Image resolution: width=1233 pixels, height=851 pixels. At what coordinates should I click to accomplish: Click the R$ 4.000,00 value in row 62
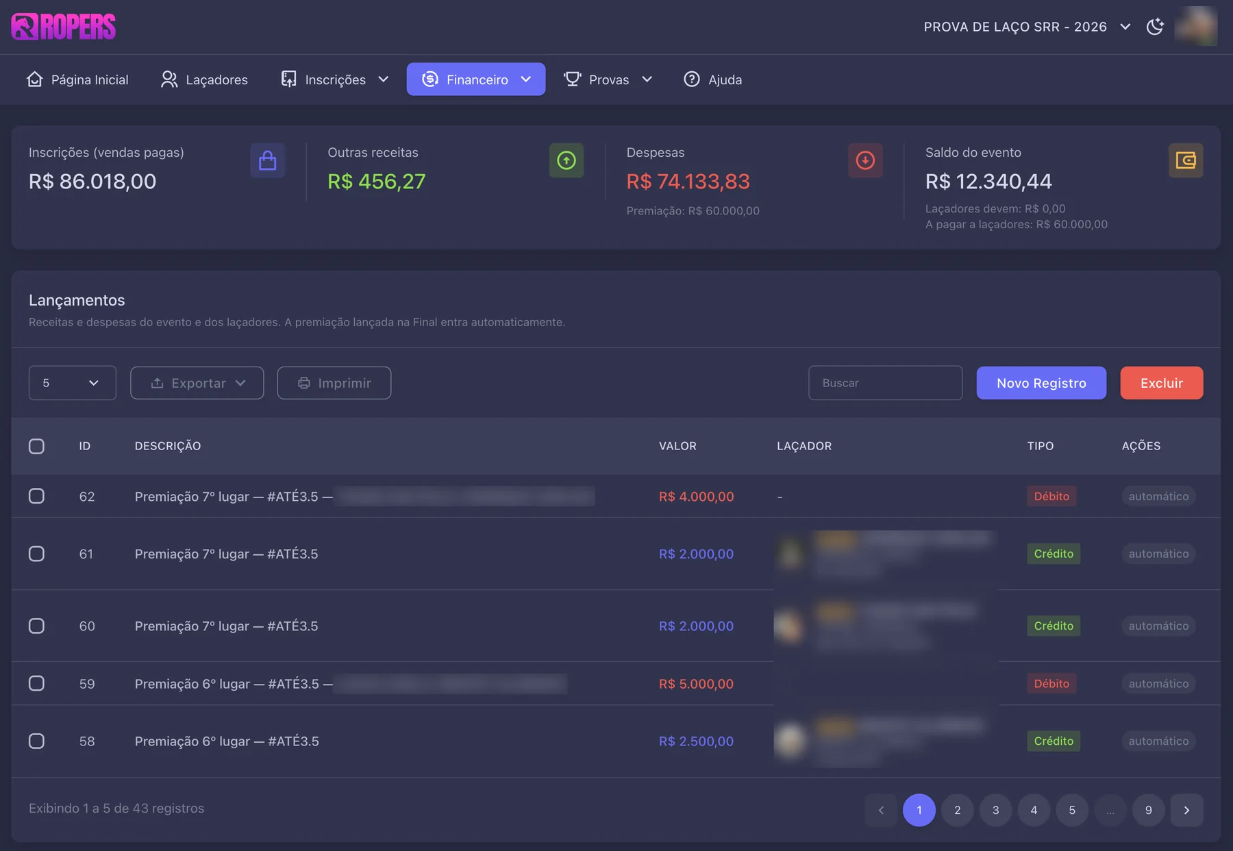coord(696,496)
